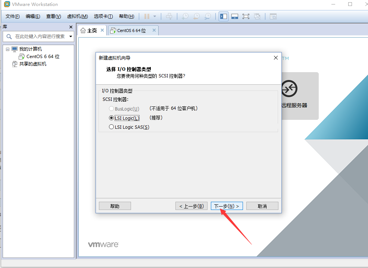Cancel the wizard with 取消
Viewport: 368px width, 268px height.
pyautogui.click(x=262, y=206)
